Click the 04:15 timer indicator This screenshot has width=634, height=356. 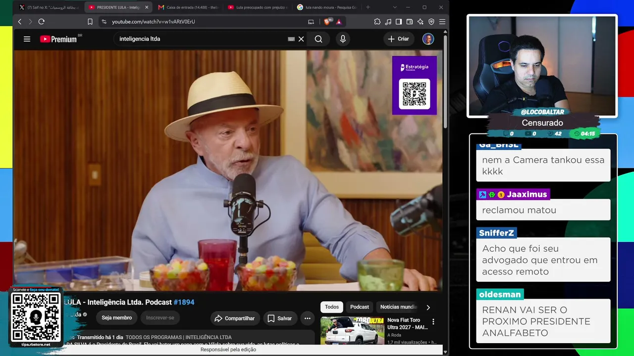pos(585,133)
